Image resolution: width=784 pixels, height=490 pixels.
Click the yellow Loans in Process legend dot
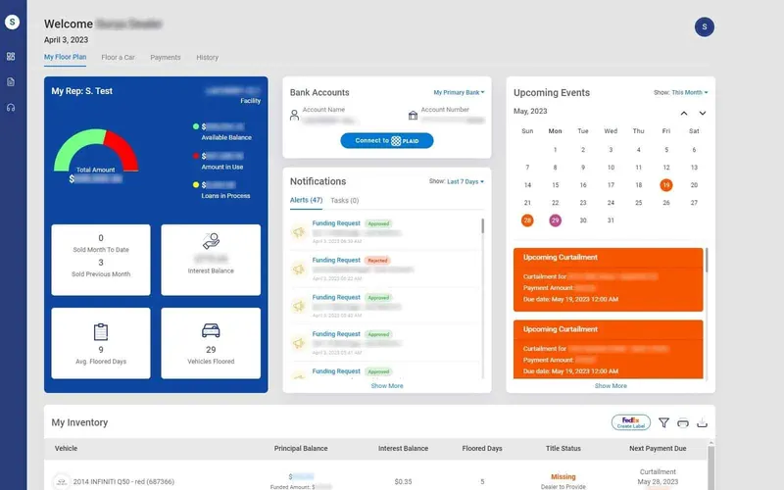pyautogui.click(x=196, y=184)
